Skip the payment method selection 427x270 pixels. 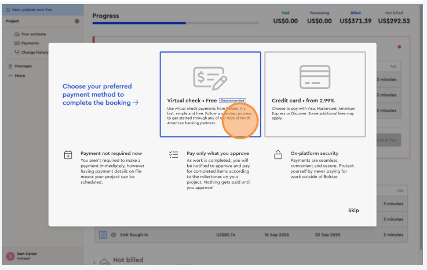(353, 210)
